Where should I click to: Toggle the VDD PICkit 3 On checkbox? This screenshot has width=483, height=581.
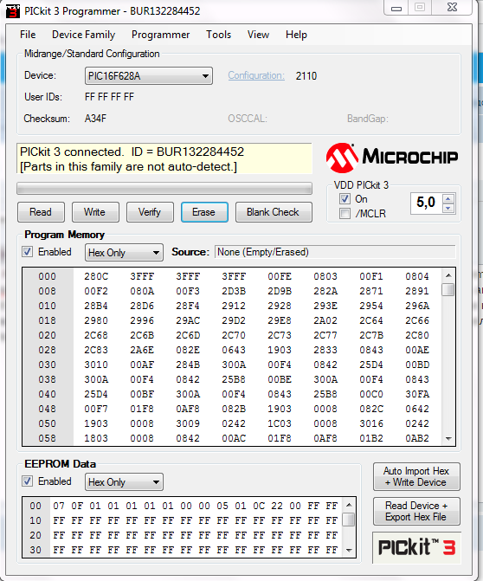coord(345,199)
